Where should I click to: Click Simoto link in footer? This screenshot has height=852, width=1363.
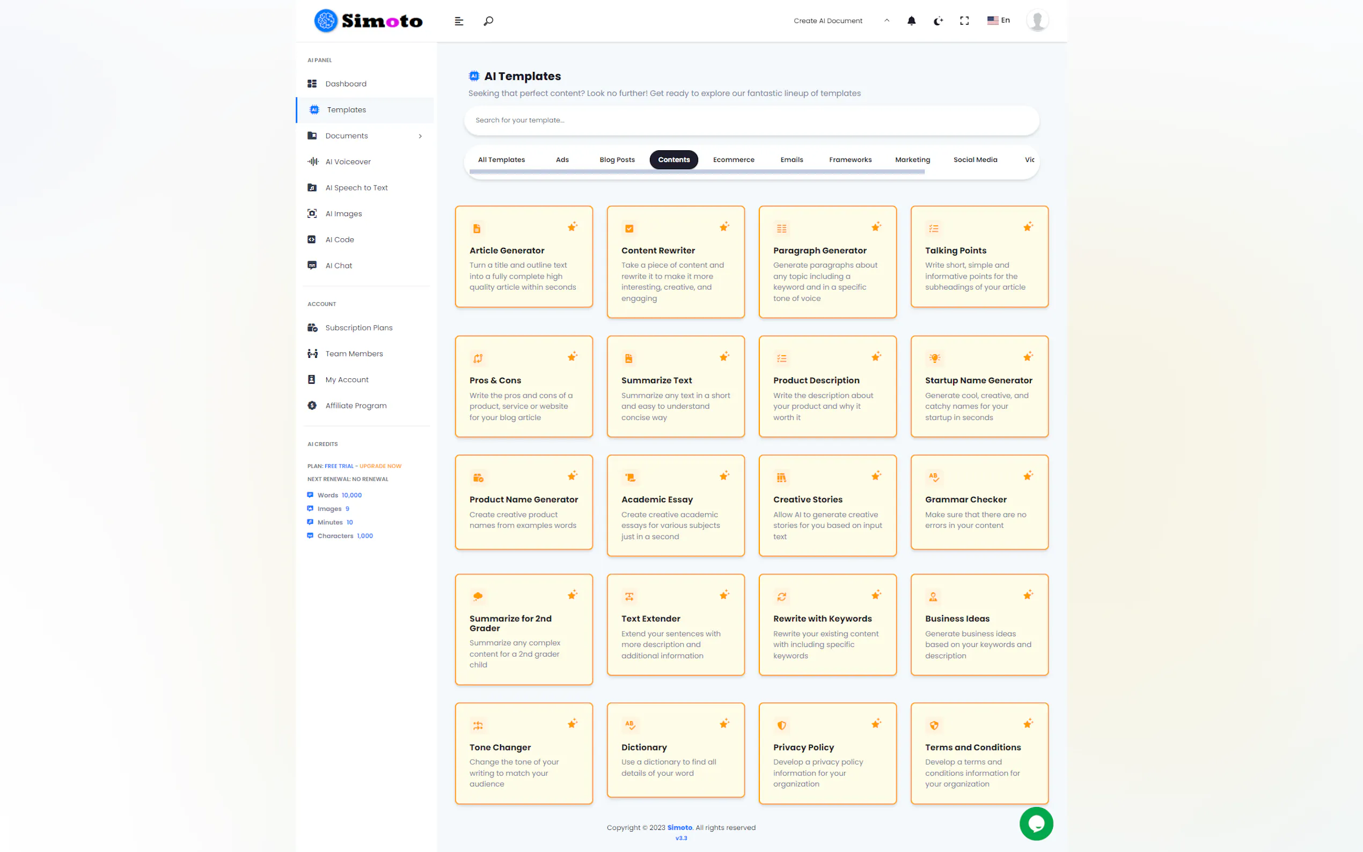coord(679,827)
